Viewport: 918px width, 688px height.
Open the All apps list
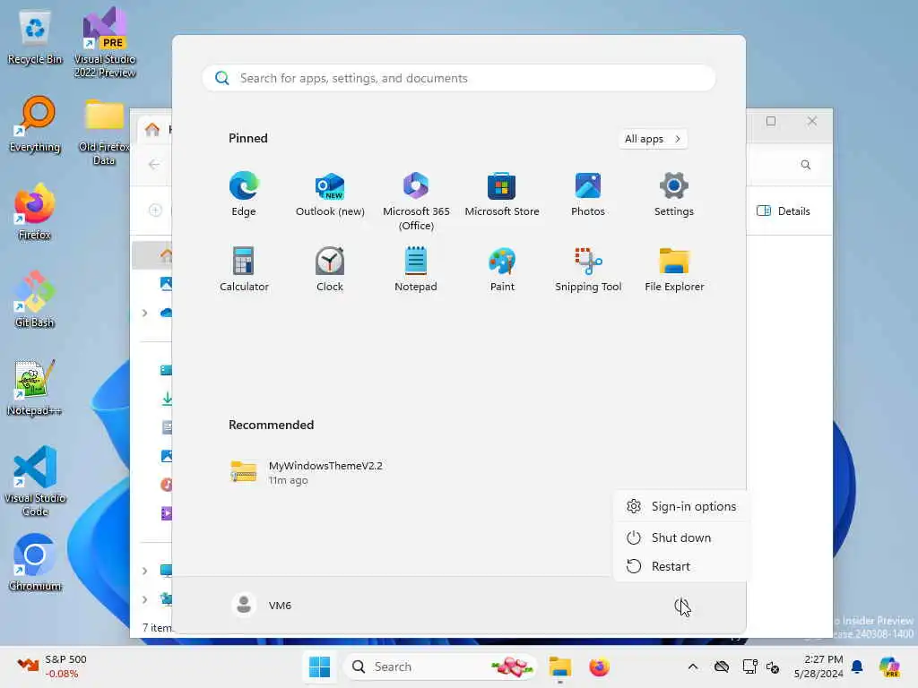tap(653, 139)
